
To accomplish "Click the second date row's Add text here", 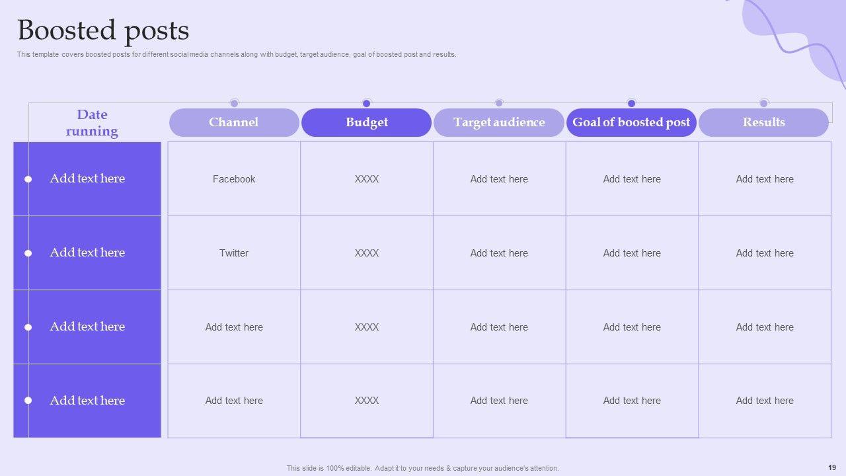I will 87,253.
